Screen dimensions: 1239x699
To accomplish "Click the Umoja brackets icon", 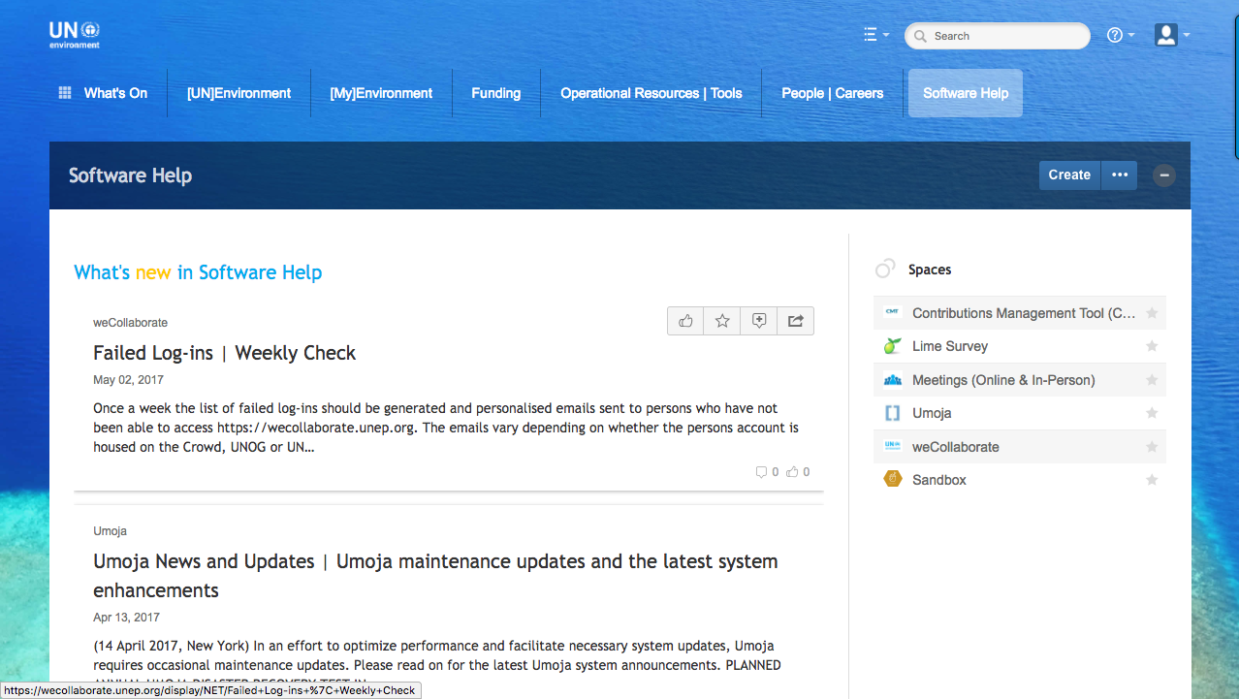I will (x=893, y=413).
